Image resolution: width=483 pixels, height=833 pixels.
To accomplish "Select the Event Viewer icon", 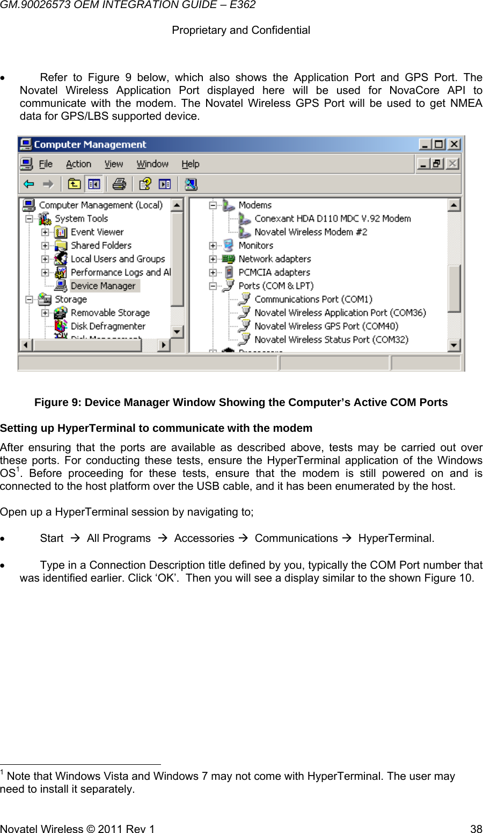I will pos(61,232).
